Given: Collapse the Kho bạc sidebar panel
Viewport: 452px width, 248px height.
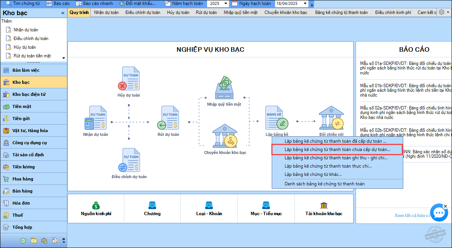Looking at the screenshot, I should pyautogui.click(x=63, y=13).
